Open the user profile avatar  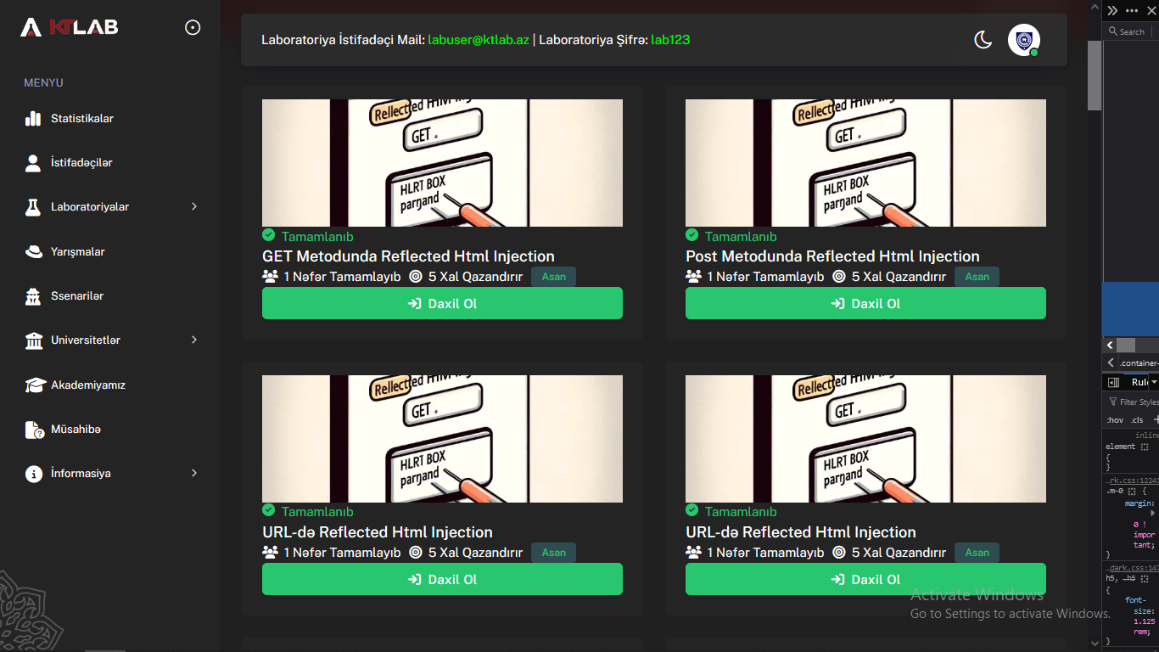1023,40
